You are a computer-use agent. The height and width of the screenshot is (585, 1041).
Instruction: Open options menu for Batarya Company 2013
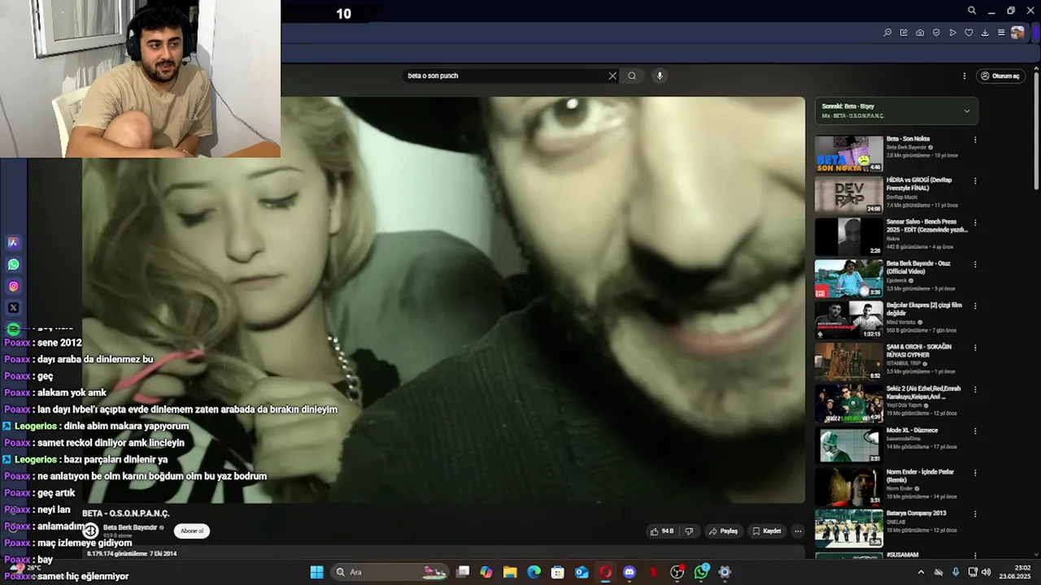975,514
